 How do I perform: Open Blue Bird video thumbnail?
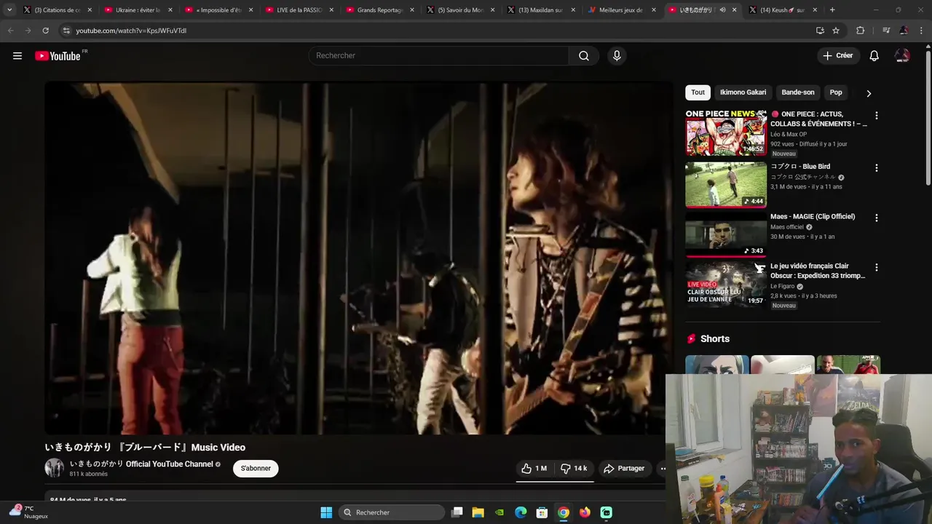coord(726,185)
